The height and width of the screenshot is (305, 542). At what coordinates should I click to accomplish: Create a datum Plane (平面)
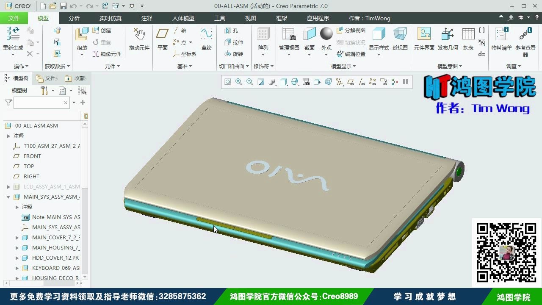pyautogui.click(x=163, y=39)
